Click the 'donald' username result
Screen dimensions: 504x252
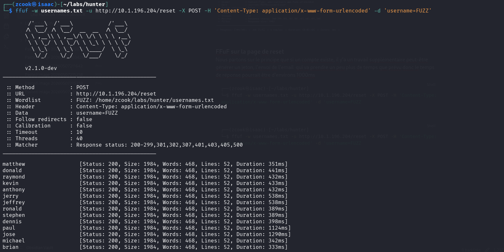point(12,171)
